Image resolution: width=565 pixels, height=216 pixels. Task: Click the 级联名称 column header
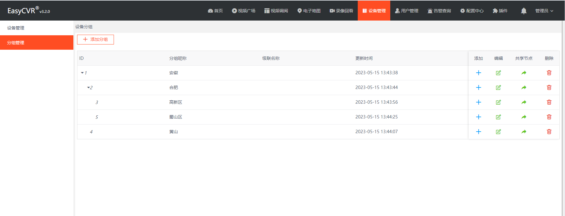click(x=271, y=58)
